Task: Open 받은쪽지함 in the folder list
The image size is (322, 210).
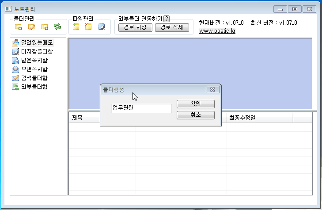Action: tap(34, 60)
